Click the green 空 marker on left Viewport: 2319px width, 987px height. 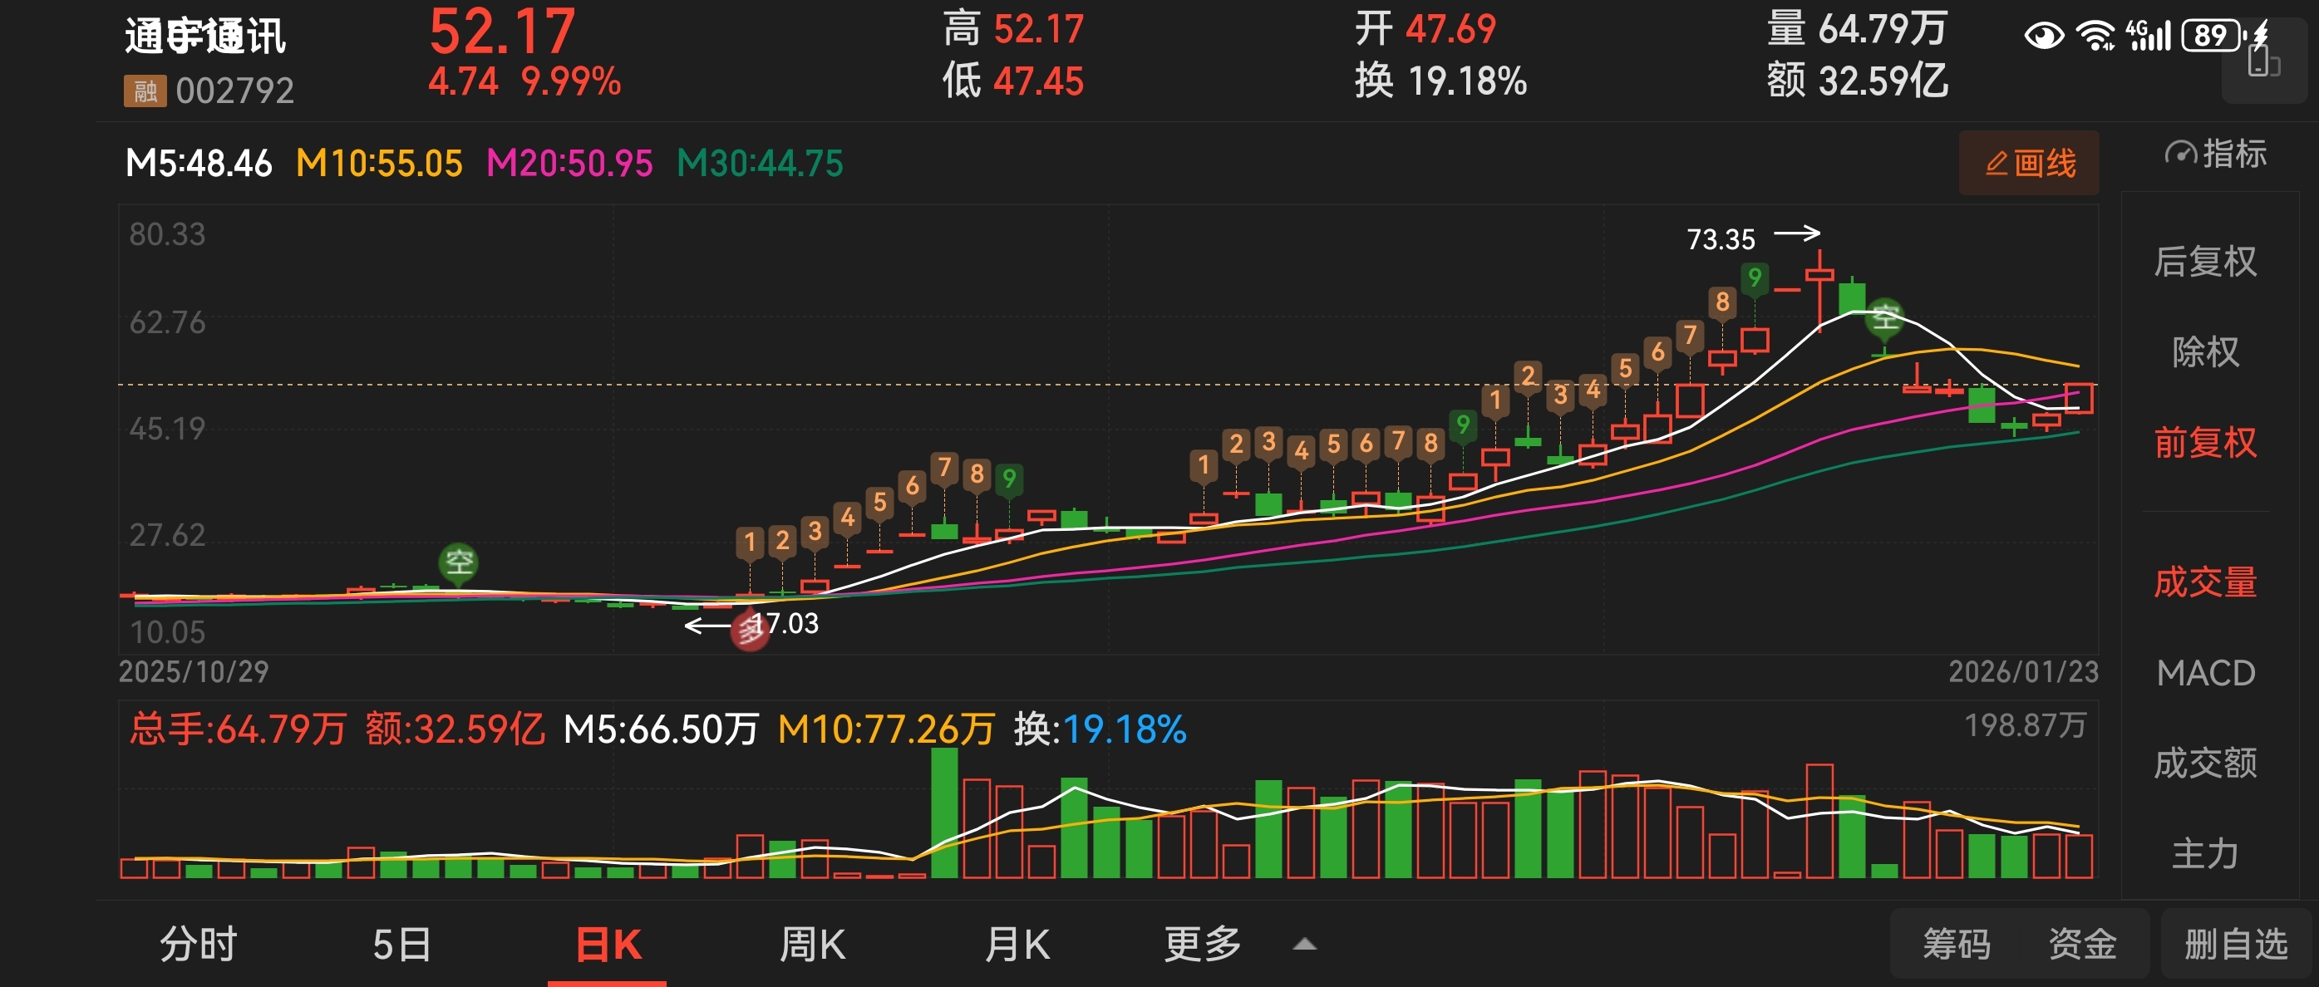coord(458,563)
